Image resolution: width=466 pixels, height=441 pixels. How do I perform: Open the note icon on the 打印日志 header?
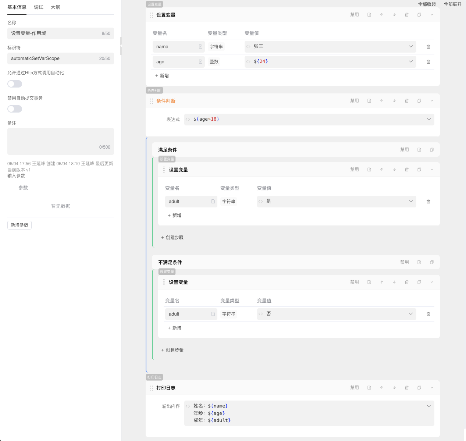(369, 388)
